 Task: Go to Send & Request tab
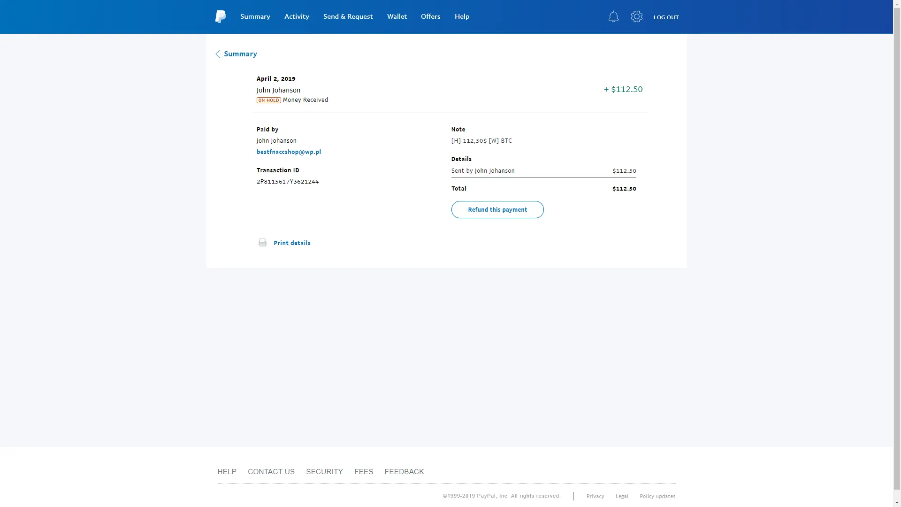[x=348, y=16]
